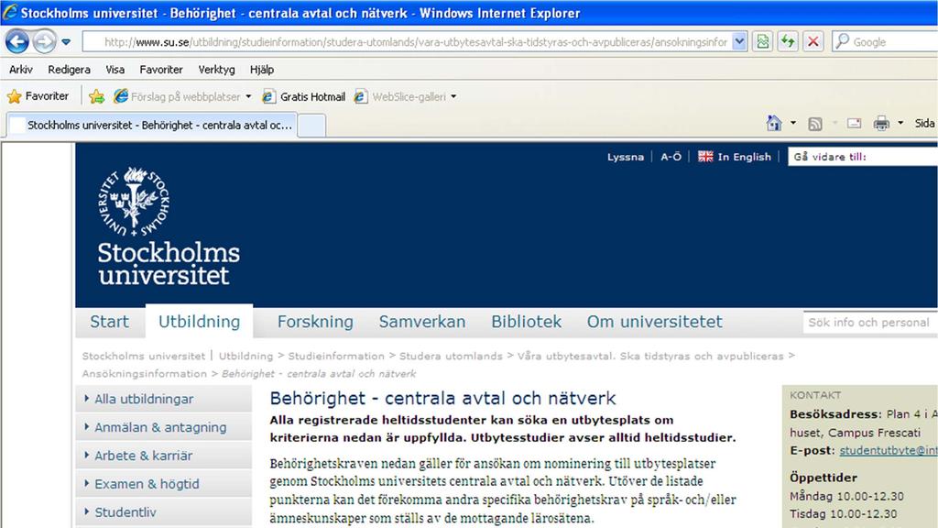Click the Tisdag 10.00-12.30 opening hours
Viewport: 938px width, 528px height.
(x=843, y=513)
